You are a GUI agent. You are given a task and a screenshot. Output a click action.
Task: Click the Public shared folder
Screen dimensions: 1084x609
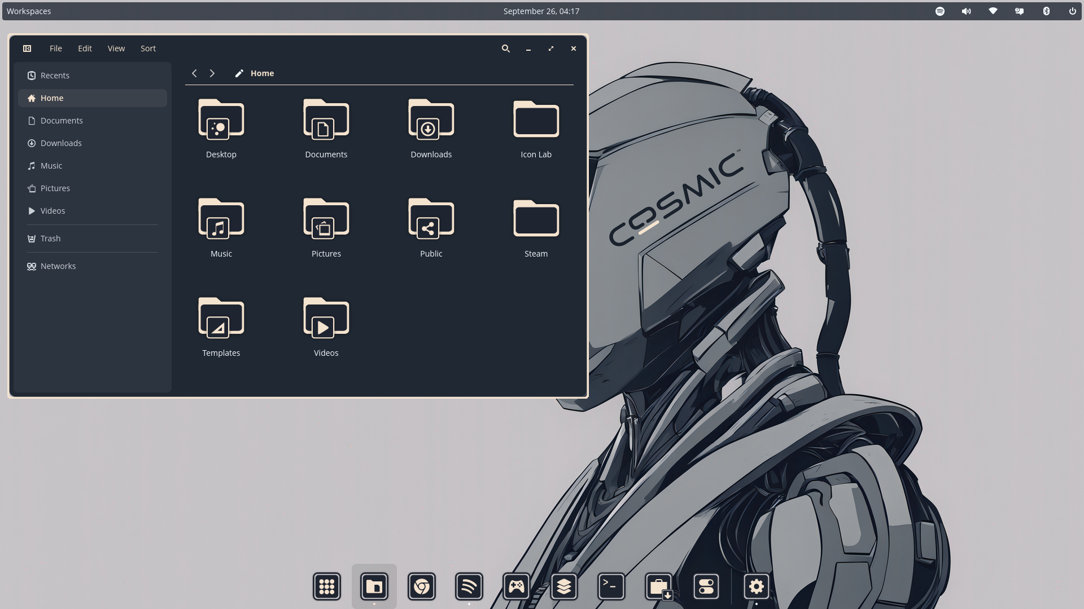[431, 219]
